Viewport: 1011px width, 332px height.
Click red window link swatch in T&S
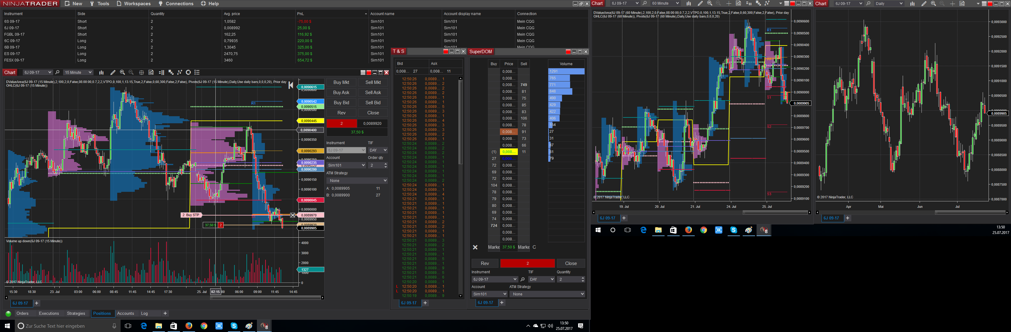tap(446, 51)
